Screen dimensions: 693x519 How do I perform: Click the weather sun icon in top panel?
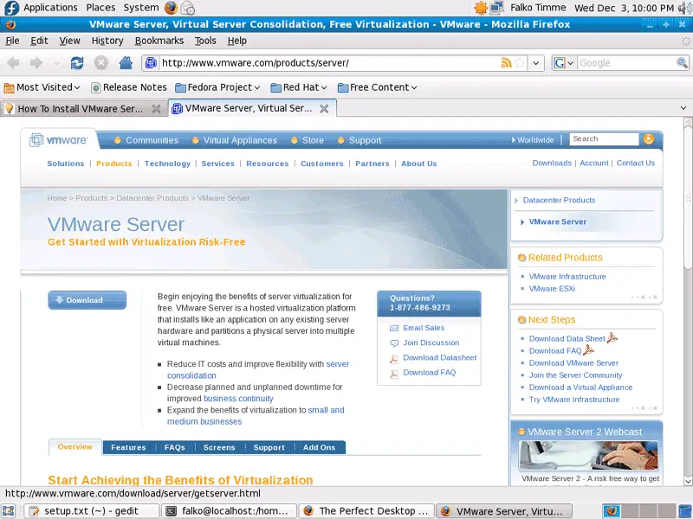[481, 8]
